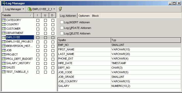Select the SALARY column row

pyautogui.click(x=119, y=86)
